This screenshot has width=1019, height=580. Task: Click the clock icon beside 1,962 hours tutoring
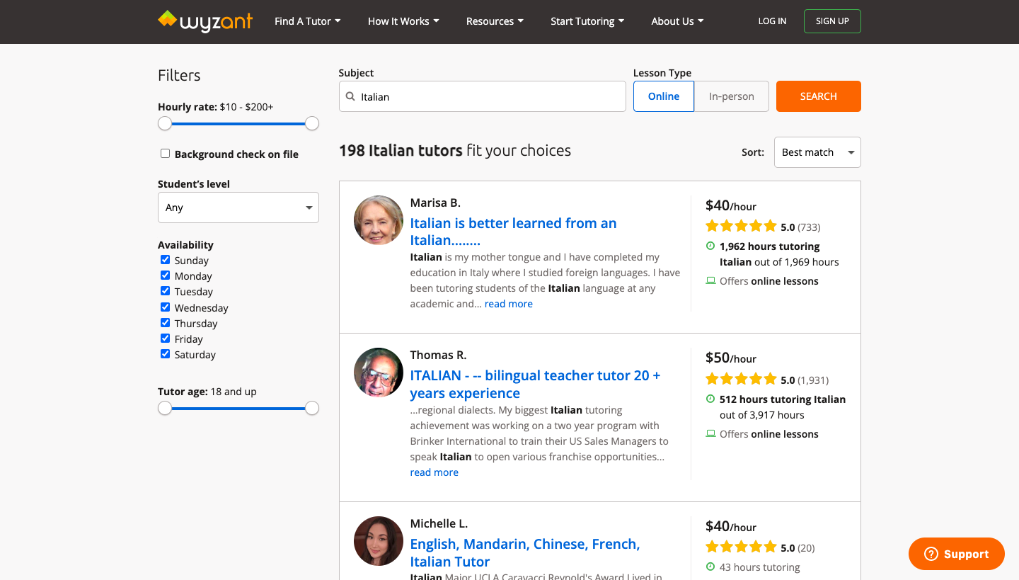[x=710, y=246]
